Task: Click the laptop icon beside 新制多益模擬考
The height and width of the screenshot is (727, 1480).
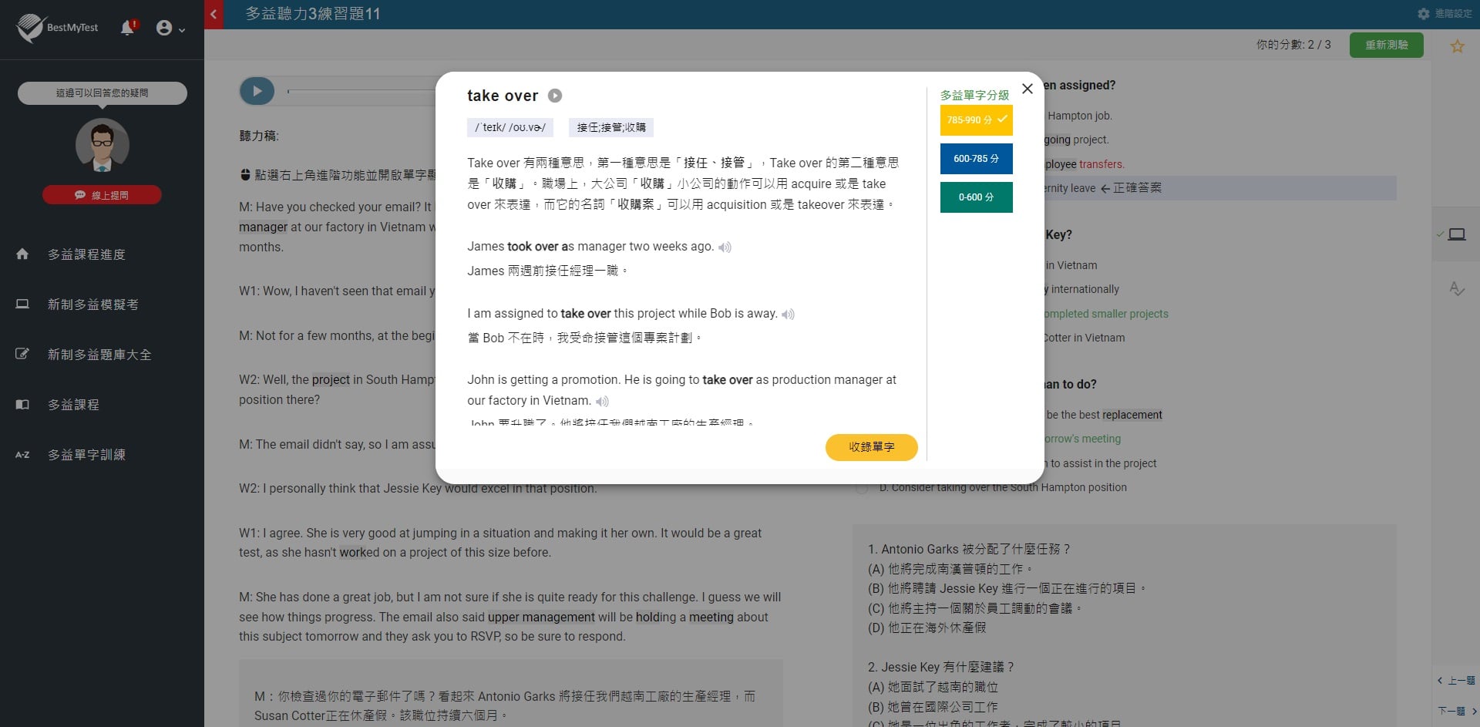Action: 22,304
